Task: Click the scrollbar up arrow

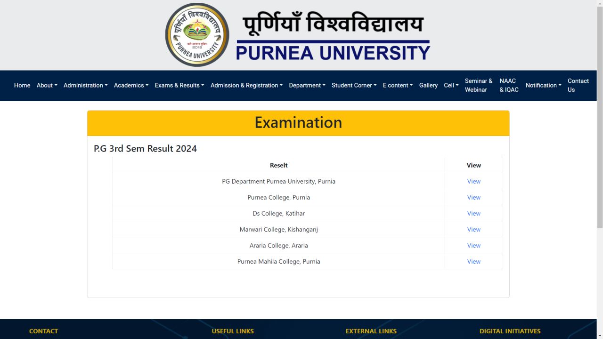Action: point(600,3)
